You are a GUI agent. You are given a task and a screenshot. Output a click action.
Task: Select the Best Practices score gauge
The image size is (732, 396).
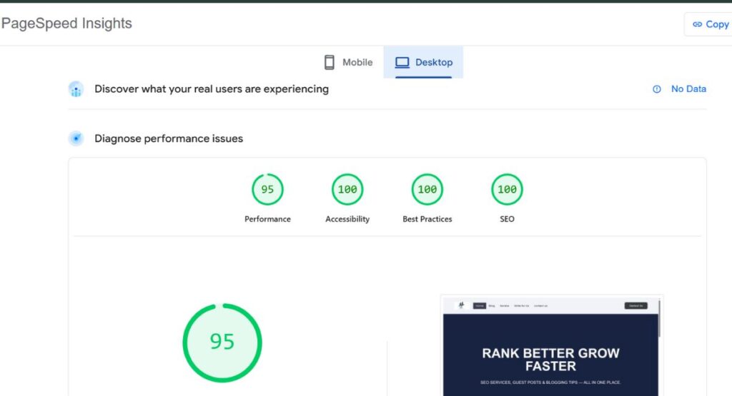coord(427,190)
